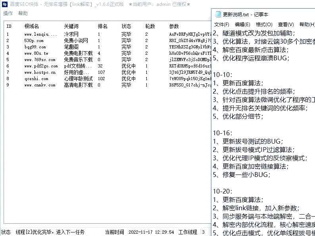Sort by 状态 column header
The image size is (315, 236).
pyautogui.click(x=127, y=26)
